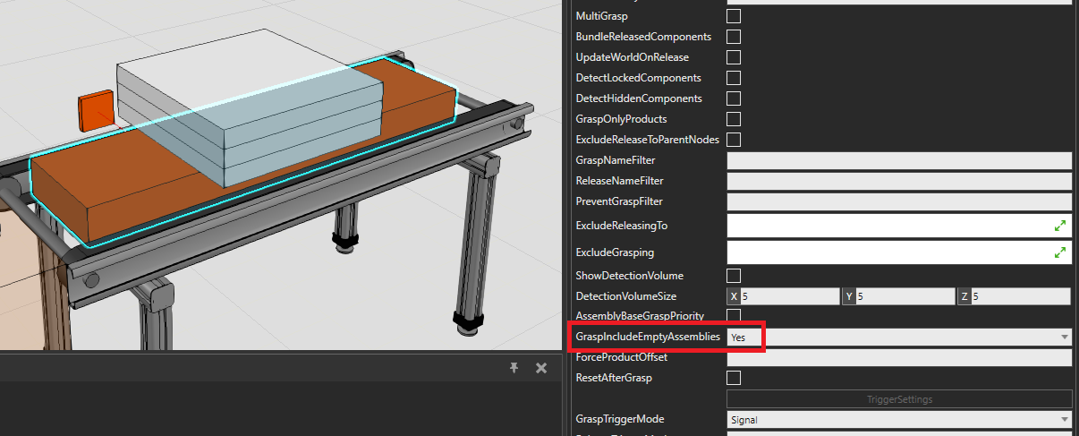Enable the ShowDetectionVolume checkbox
Viewport: 1079px width, 436px height.
734,276
